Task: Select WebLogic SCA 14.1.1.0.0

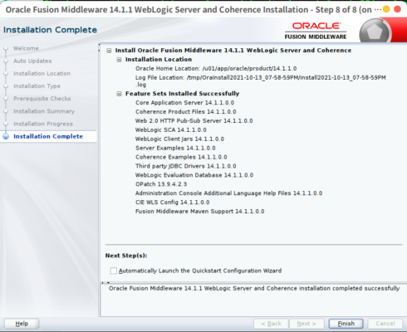Action: [x=171, y=130]
